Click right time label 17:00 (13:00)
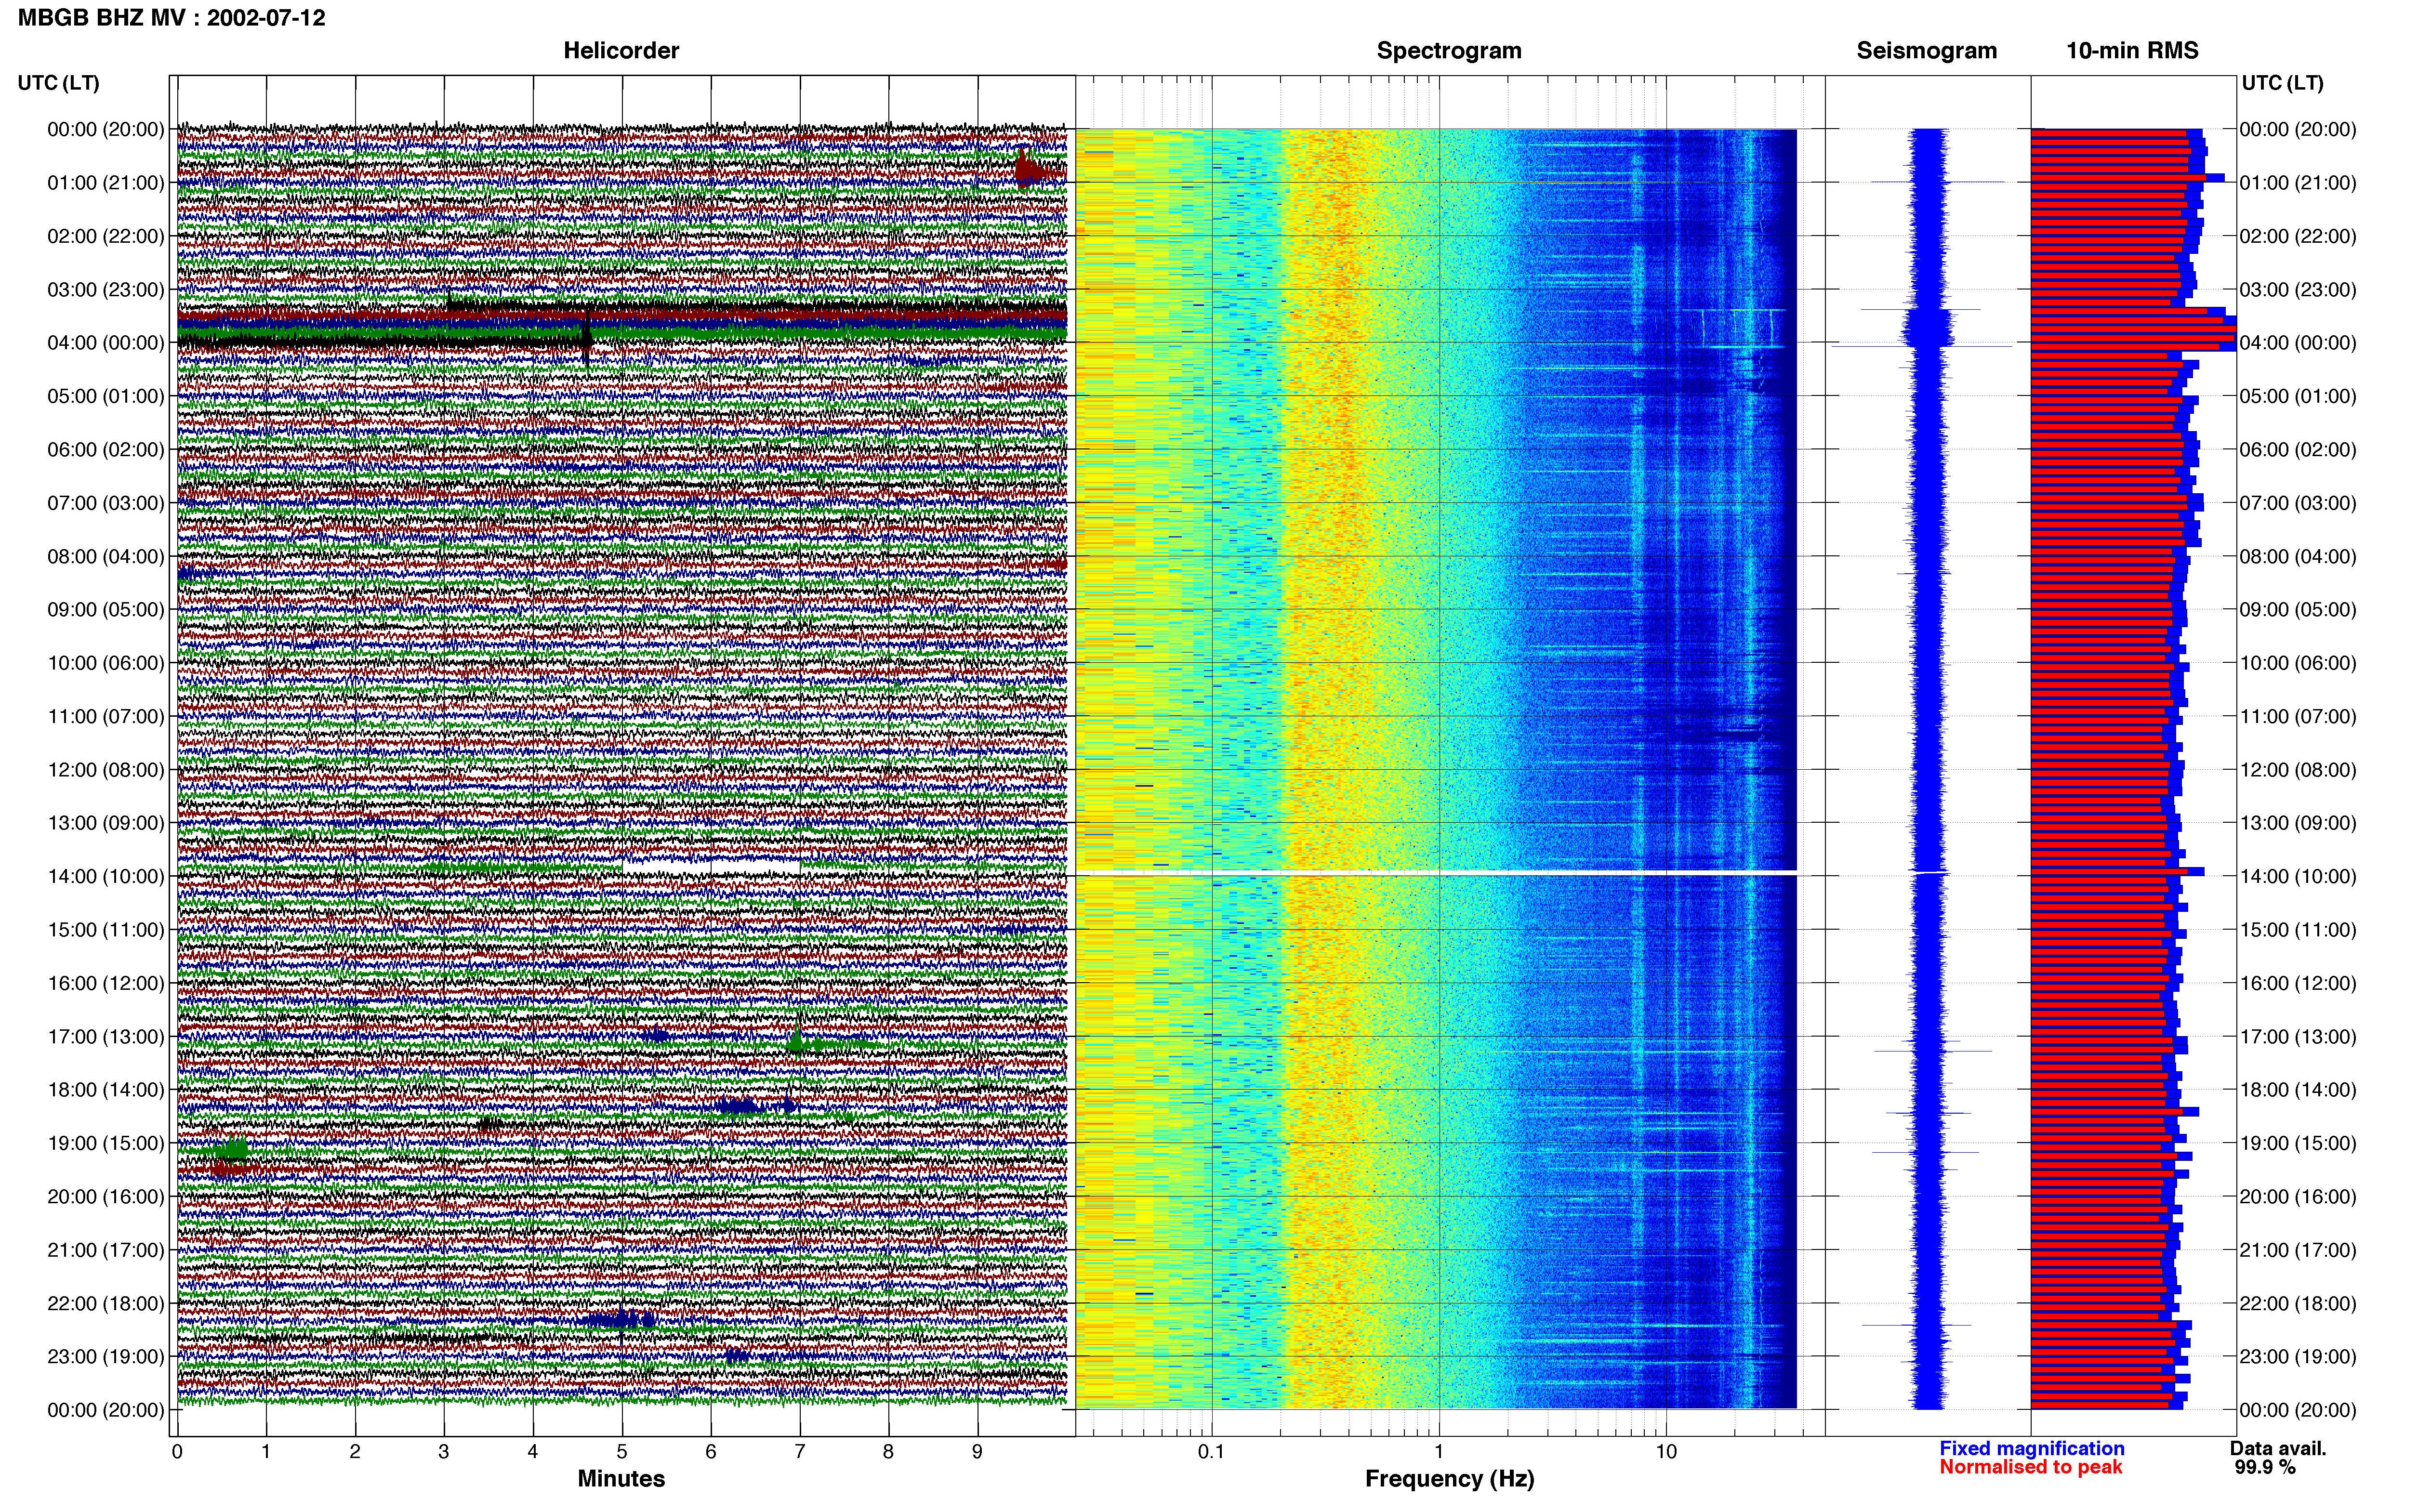This screenshot has height=1512, width=2418. (x=2298, y=1037)
